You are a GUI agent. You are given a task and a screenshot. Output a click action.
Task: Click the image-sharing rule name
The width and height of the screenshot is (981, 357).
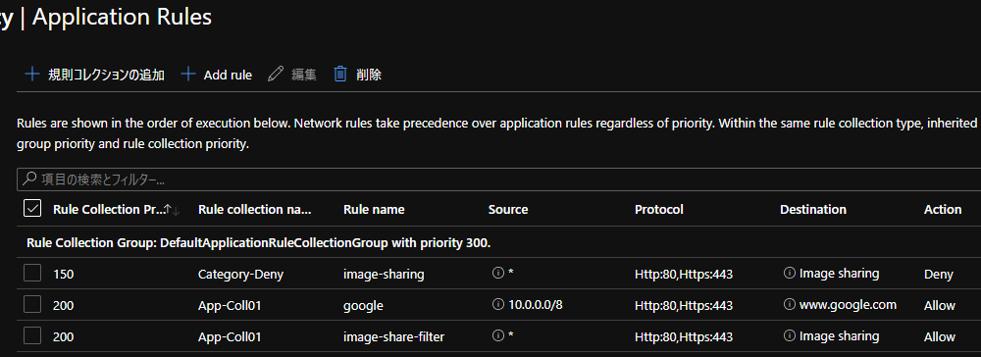click(384, 274)
